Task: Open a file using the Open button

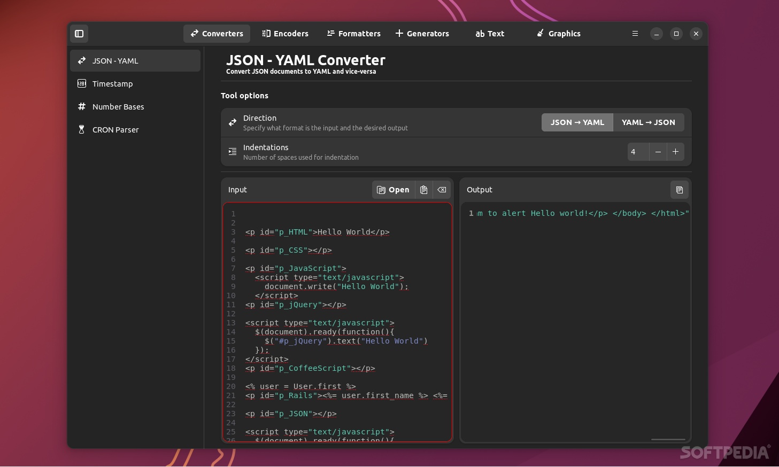Action: coord(393,190)
